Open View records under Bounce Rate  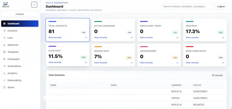pos(101,62)
